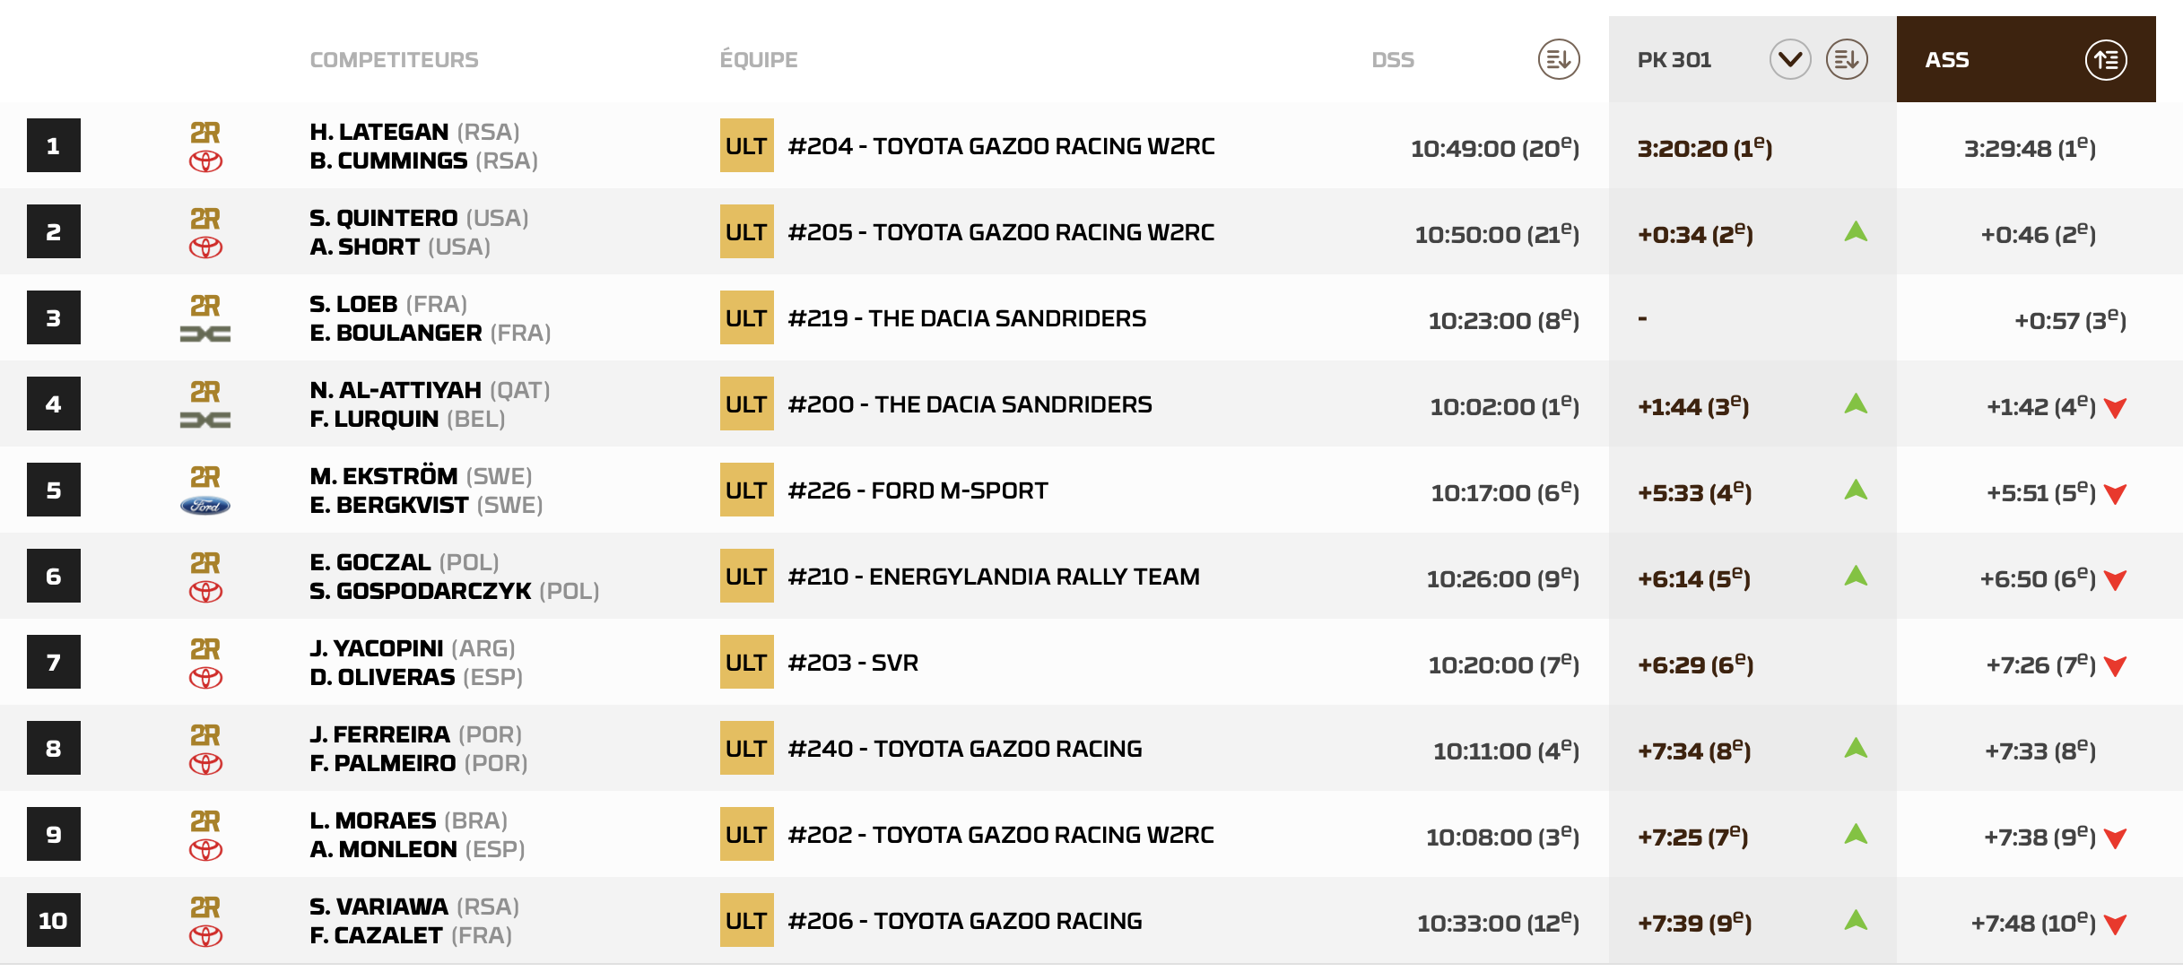Click the ULT badge for #204

(746, 146)
